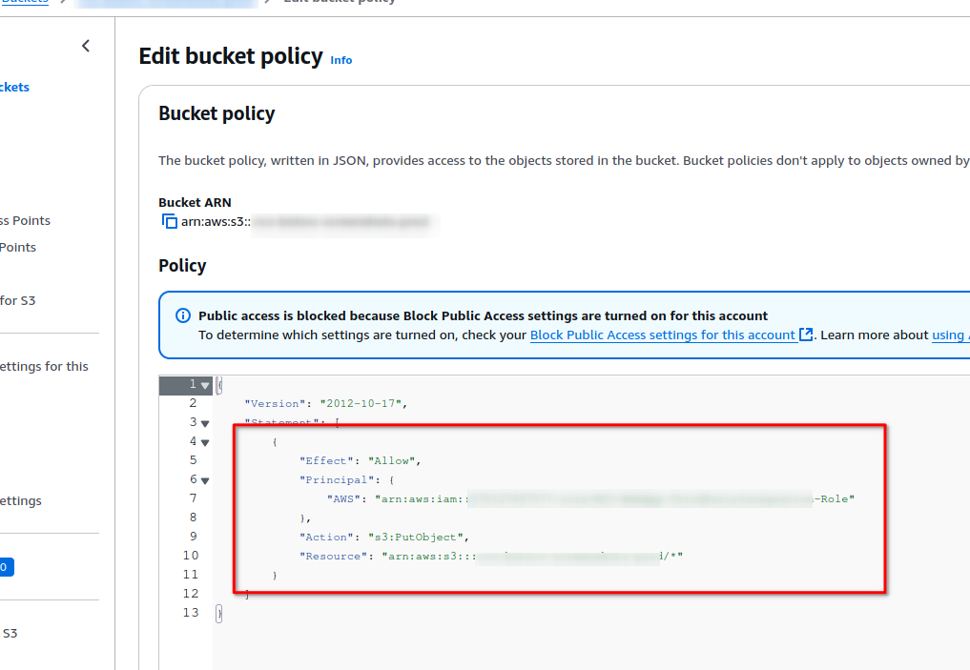Screen dimensions: 970x670
Task: Copy the Bucket ARN using copy icon
Action: [x=169, y=222]
